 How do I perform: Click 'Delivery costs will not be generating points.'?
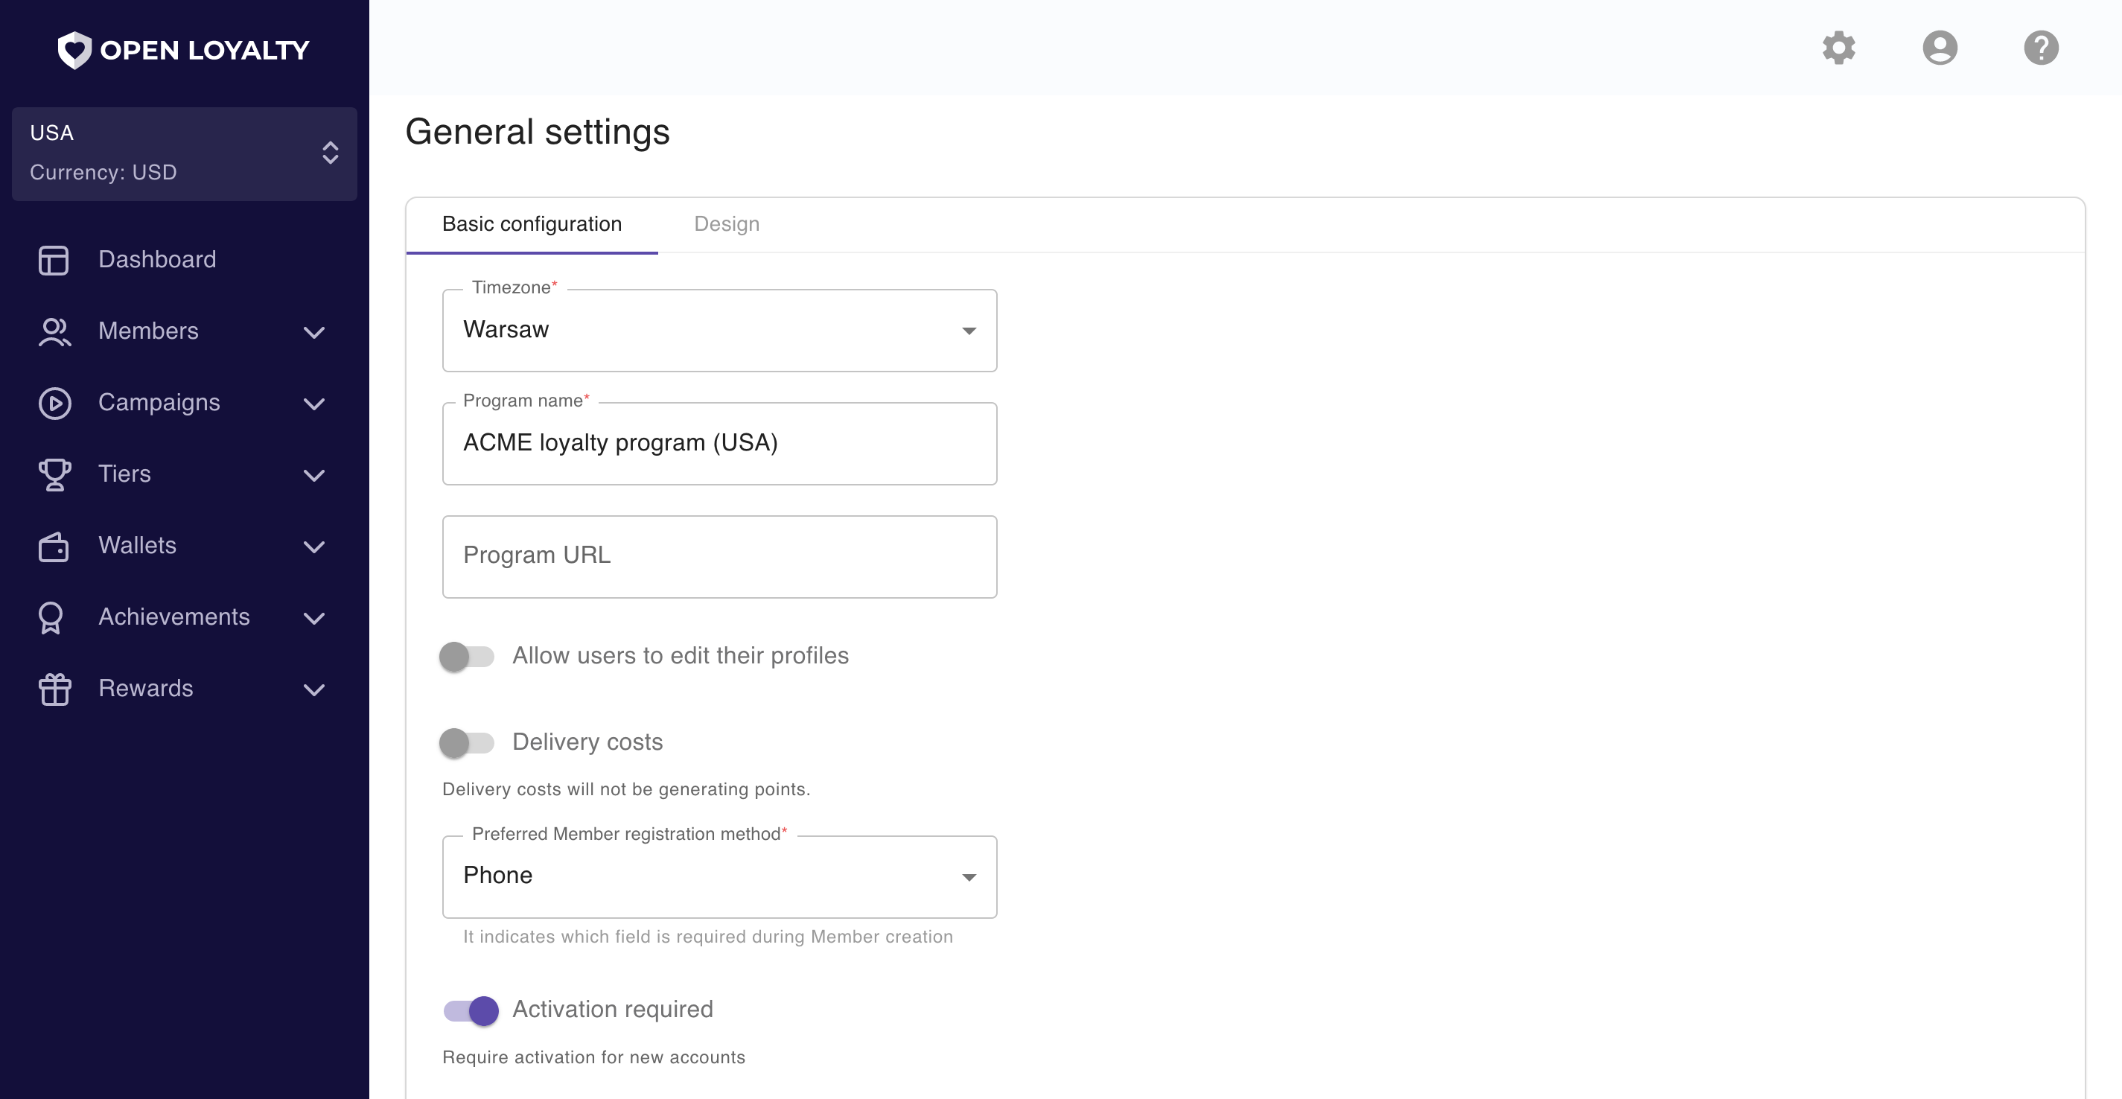(x=626, y=789)
